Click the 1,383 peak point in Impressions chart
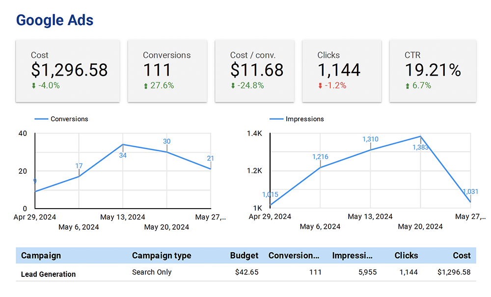This screenshot has height=297, width=491. pyautogui.click(x=421, y=136)
